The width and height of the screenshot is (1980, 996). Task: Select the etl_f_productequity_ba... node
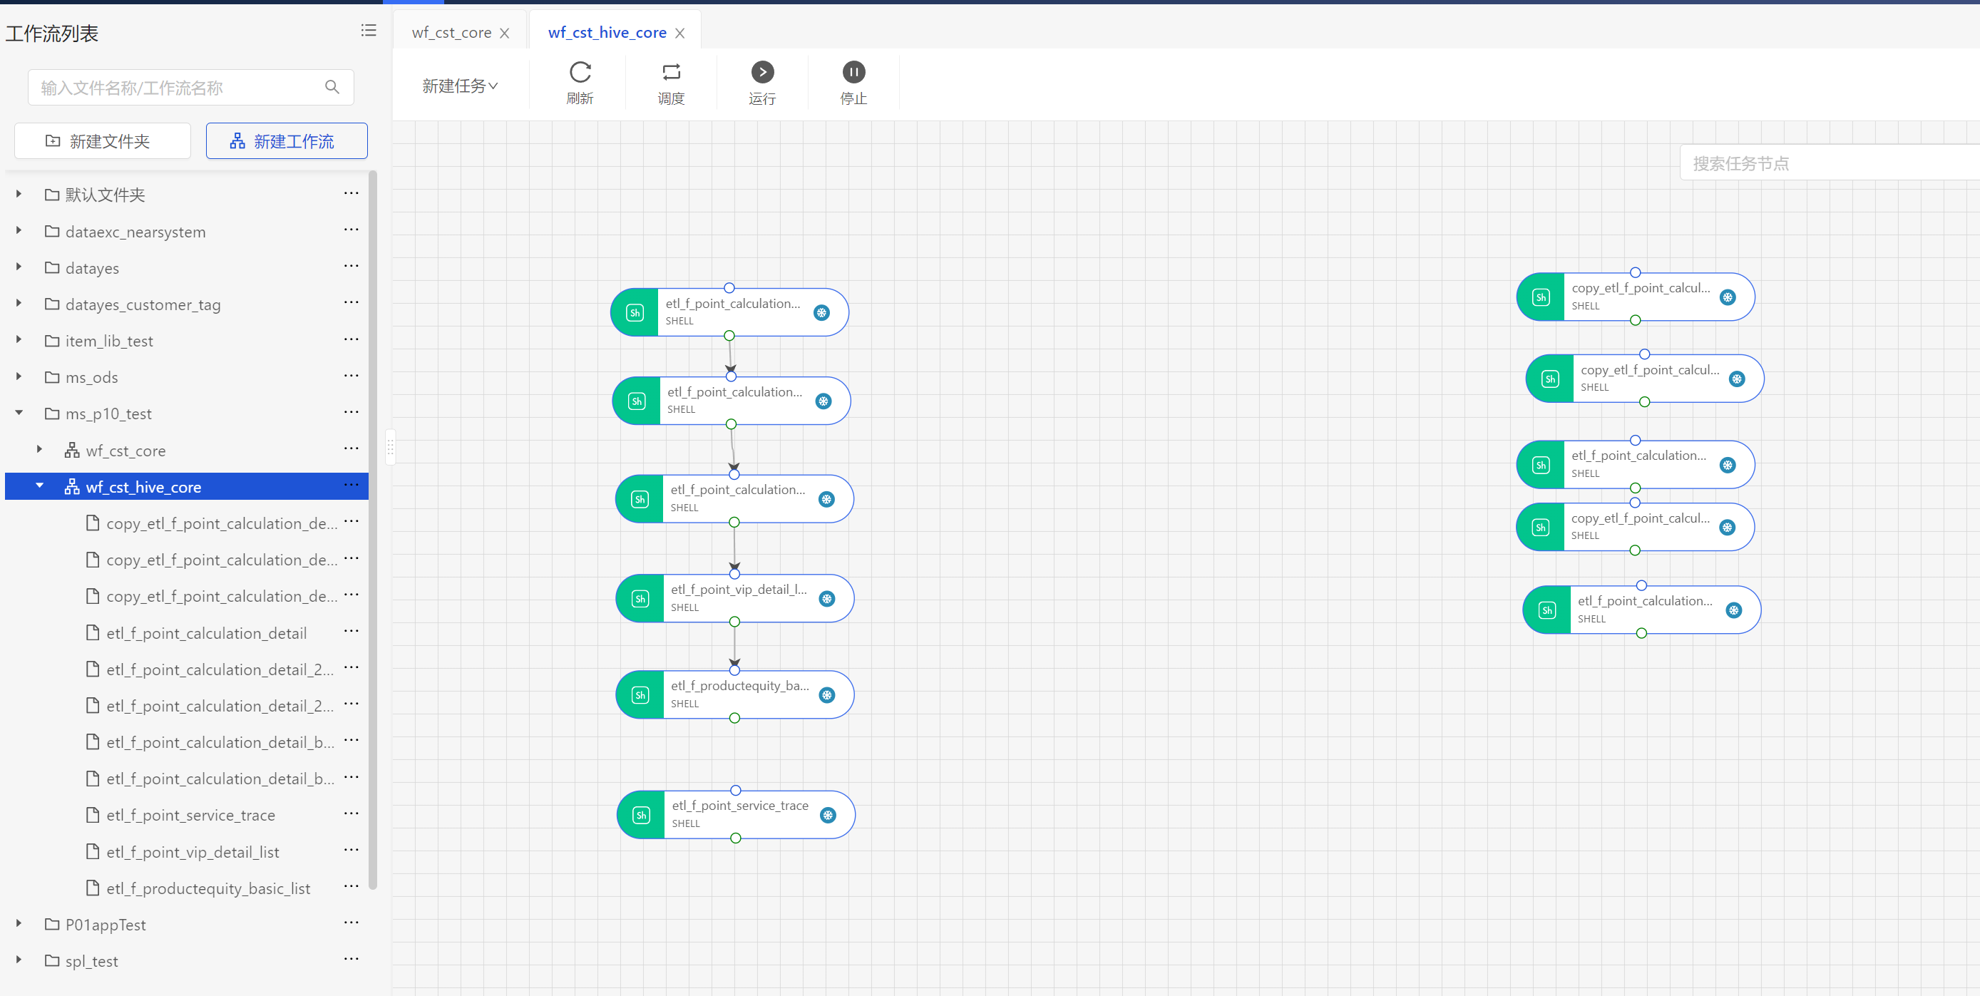pos(735,694)
